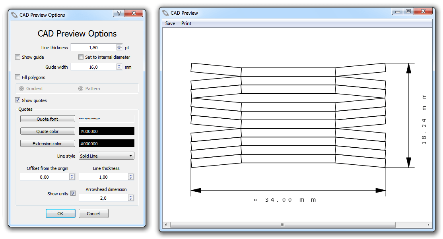Decrease Guide width using the down stepper arrow
Viewport: 443px width, 239px height.
(x=119, y=69)
